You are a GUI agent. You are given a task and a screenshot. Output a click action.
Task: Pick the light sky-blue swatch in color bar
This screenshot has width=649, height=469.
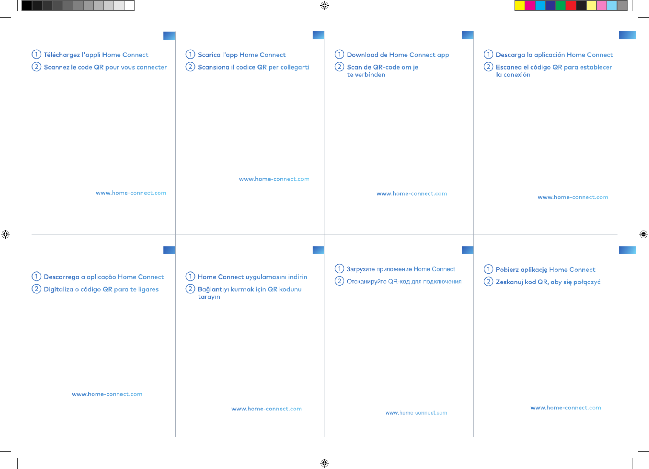tap(612, 5)
